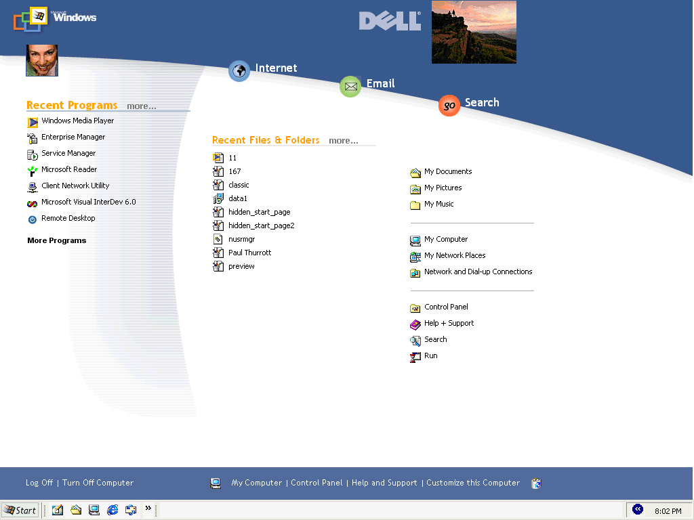694x520 pixels.
Task: Open Remote Desktop program
Action: [x=68, y=219]
